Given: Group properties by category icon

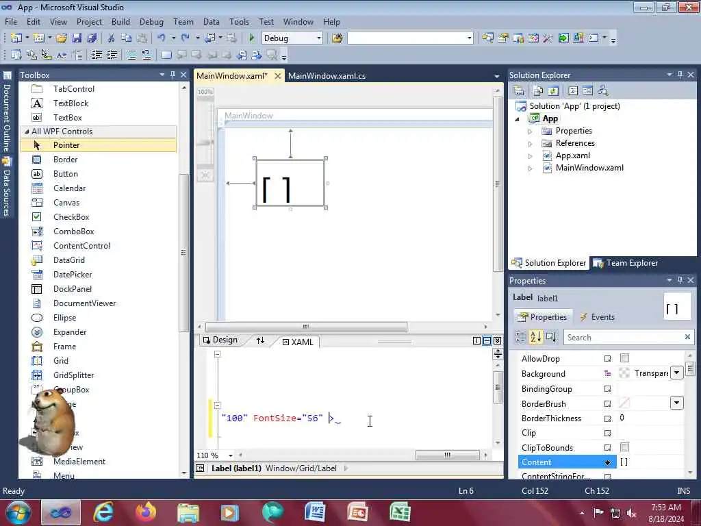Looking at the screenshot, I should pyautogui.click(x=520, y=337).
